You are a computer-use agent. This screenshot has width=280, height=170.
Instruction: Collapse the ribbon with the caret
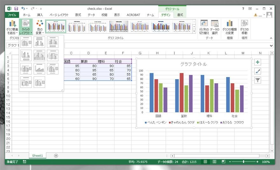coord(271,38)
